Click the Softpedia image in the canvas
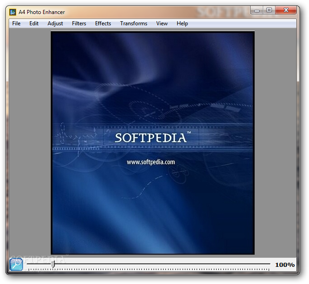 pyautogui.click(x=153, y=143)
